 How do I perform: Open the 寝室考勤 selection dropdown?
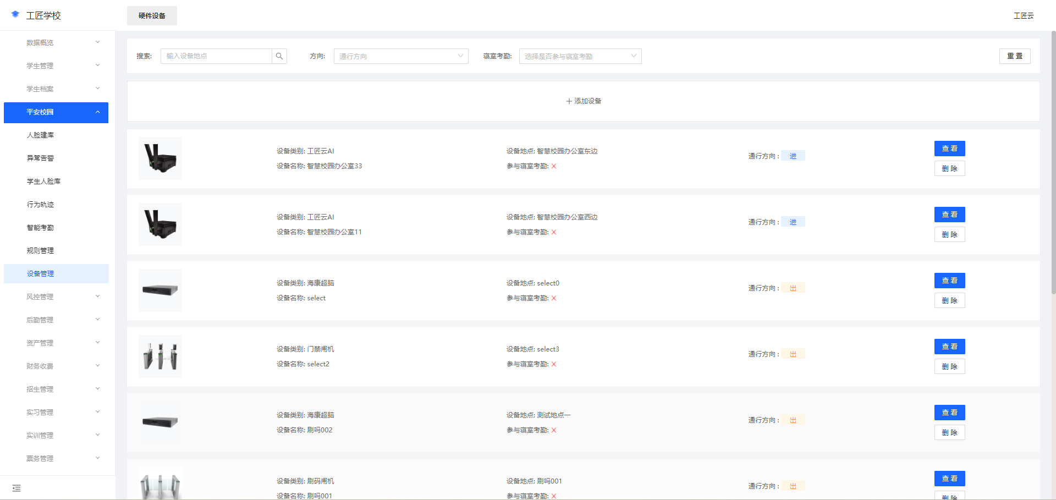tap(580, 56)
